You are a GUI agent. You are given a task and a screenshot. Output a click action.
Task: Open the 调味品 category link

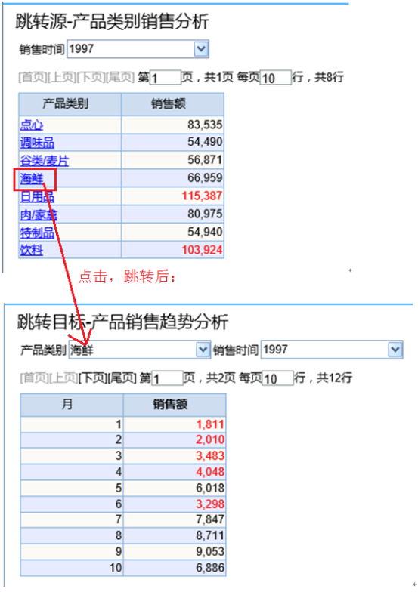(x=37, y=143)
